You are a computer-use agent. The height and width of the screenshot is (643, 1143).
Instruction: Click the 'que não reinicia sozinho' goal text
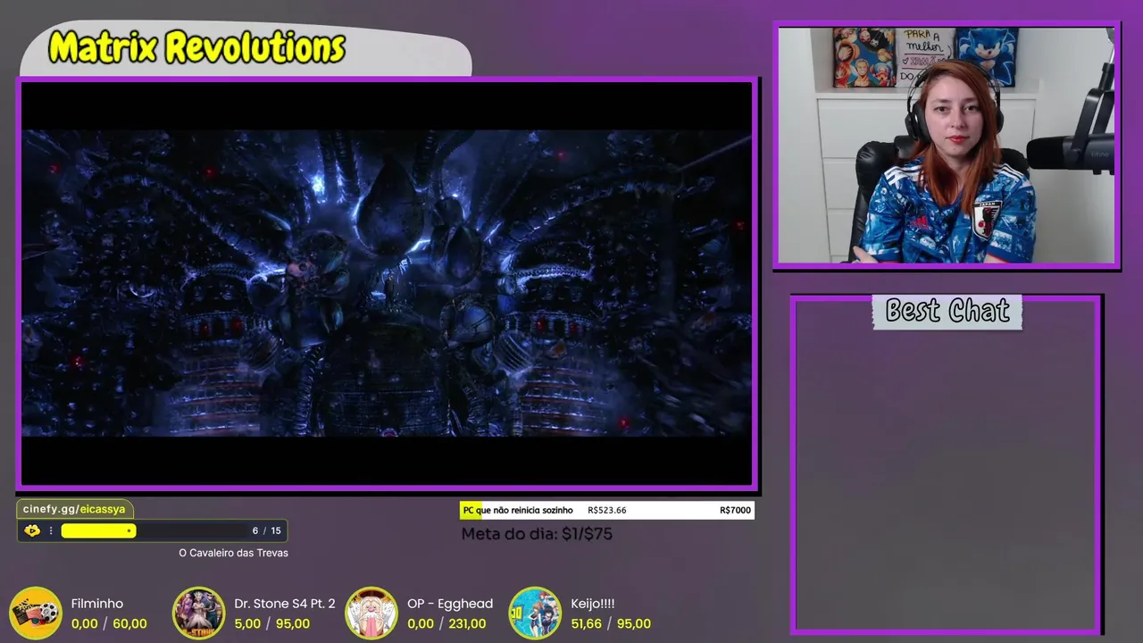(524, 511)
